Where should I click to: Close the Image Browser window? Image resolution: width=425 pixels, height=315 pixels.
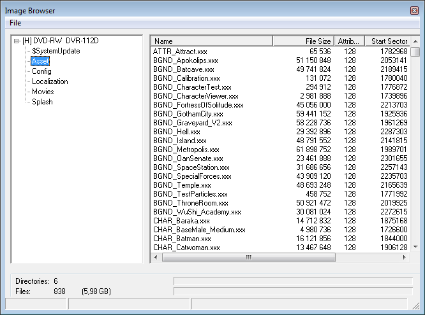[x=414, y=11]
